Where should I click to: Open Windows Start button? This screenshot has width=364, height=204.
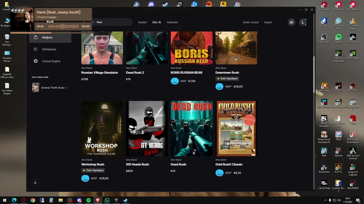[x=5, y=200]
